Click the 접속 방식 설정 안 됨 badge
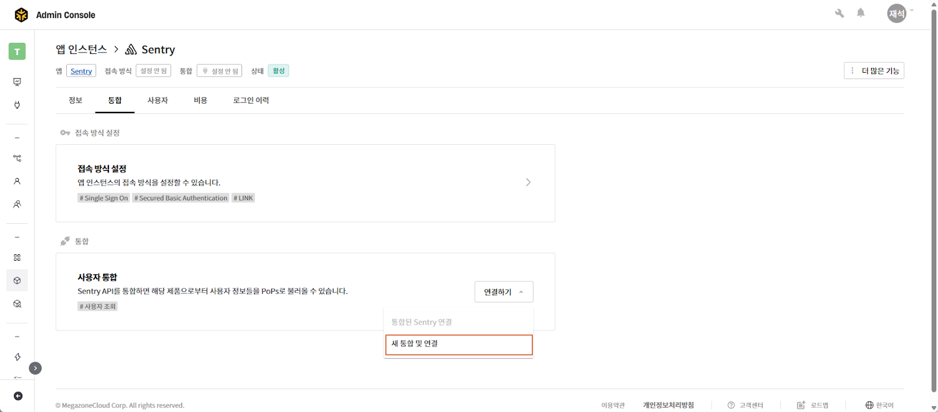Viewport: 938px width, 412px height. coord(154,71)
